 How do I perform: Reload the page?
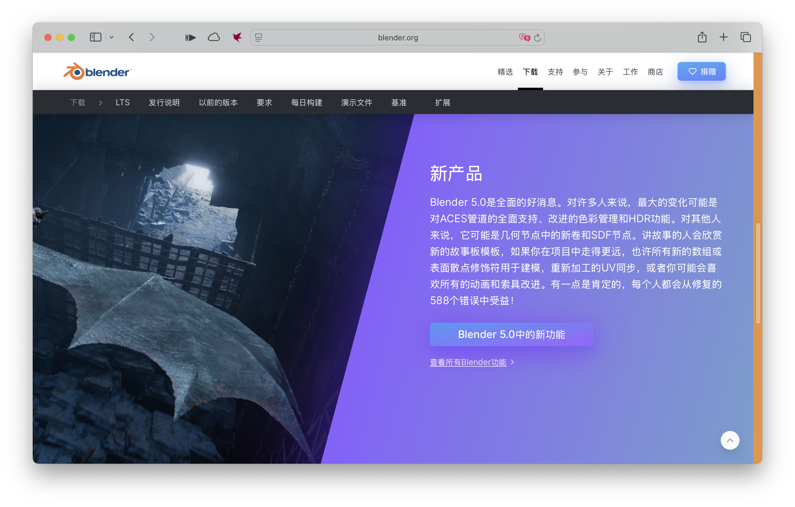(538, 37)
